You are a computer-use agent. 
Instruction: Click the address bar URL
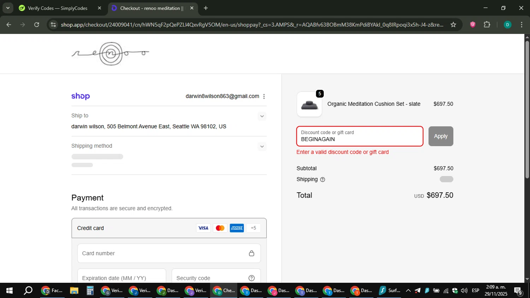pos(252,25)
